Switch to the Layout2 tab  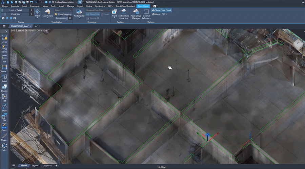point(48,166)
